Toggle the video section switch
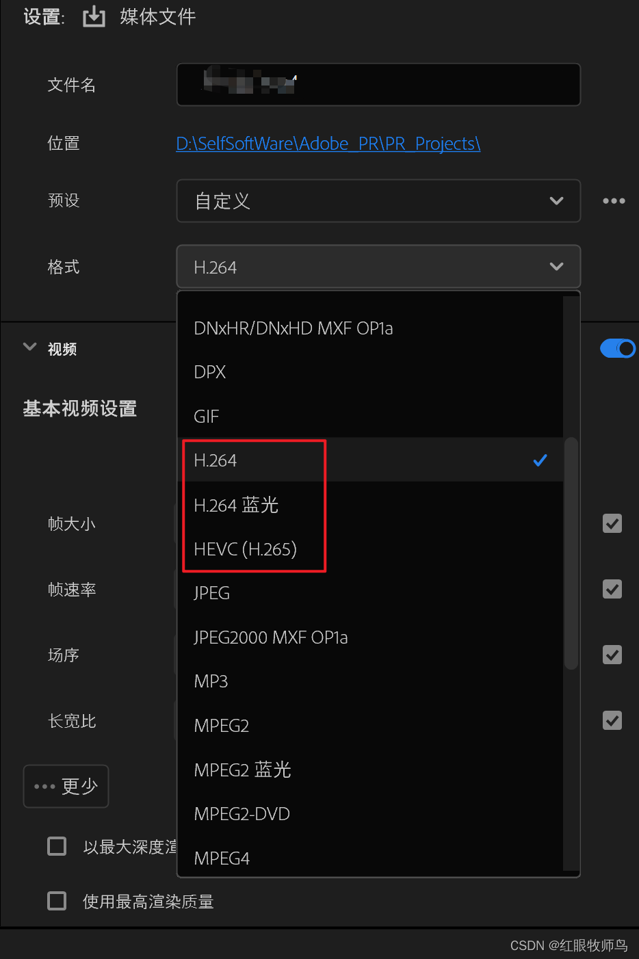This screenshot has height=959, width=639. 617,349
